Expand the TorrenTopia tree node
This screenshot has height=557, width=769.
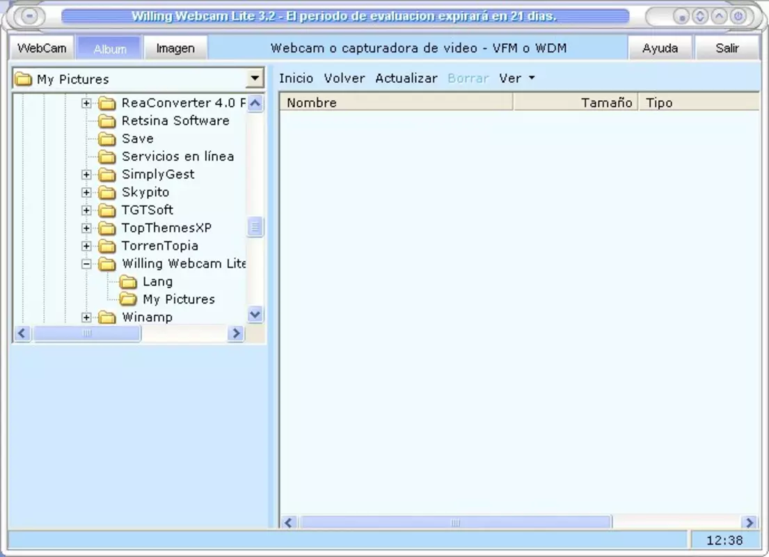[86, 246]
